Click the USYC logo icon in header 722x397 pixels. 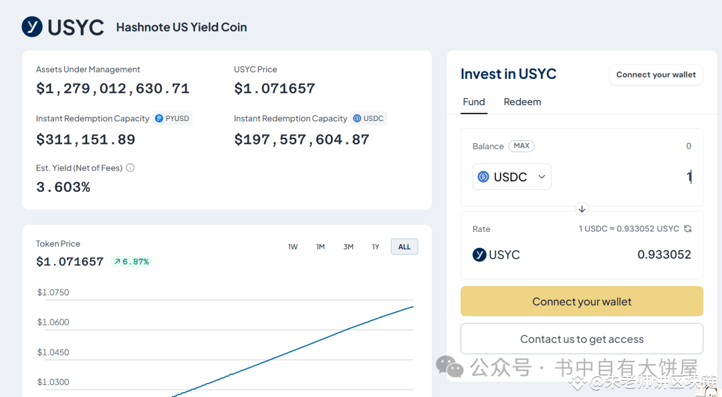(x=32, y=27)
